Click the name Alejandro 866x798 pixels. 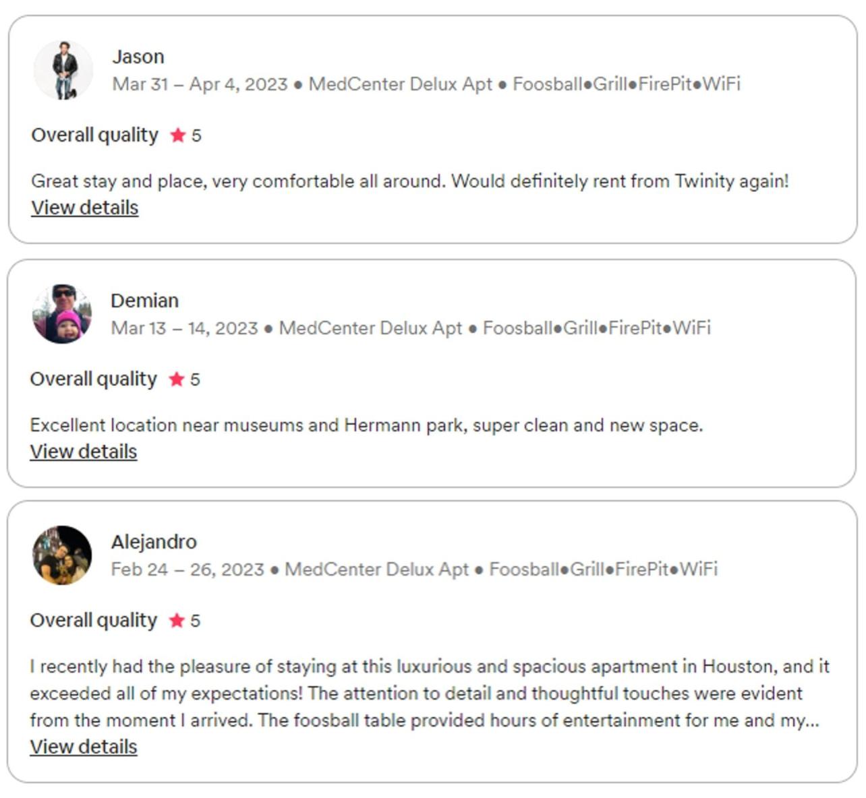154,542
